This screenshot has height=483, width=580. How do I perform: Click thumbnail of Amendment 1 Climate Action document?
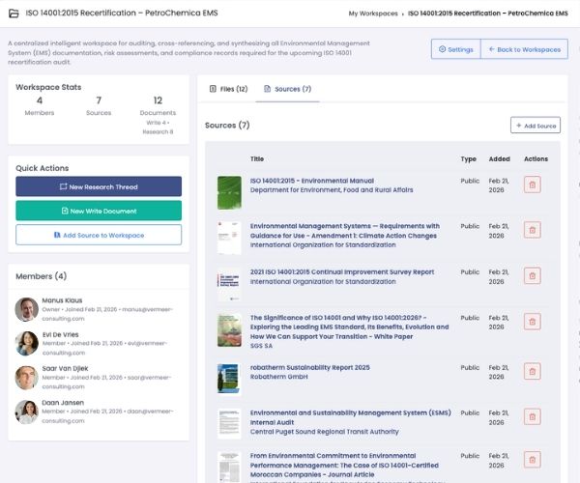229,238
